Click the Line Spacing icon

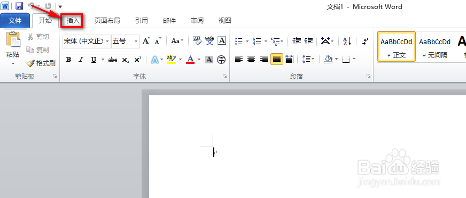(306, 59)
